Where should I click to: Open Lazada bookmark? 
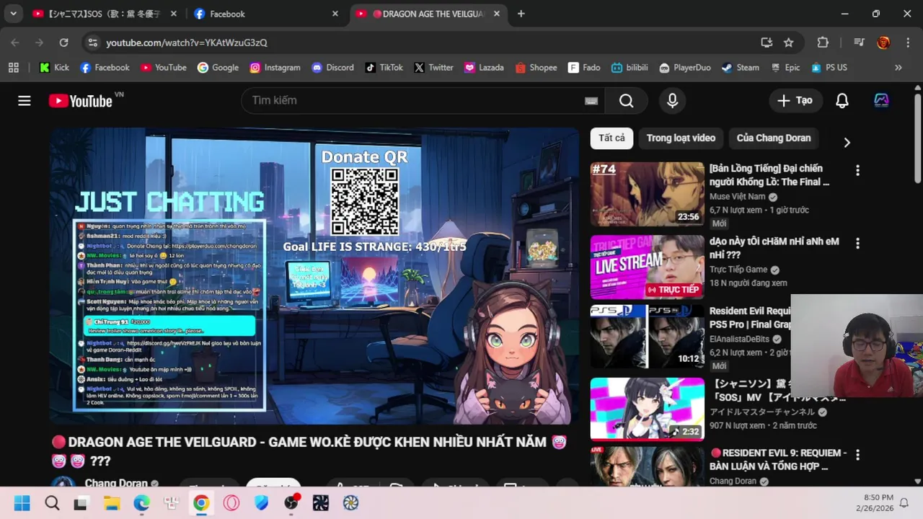pos(484,67)
